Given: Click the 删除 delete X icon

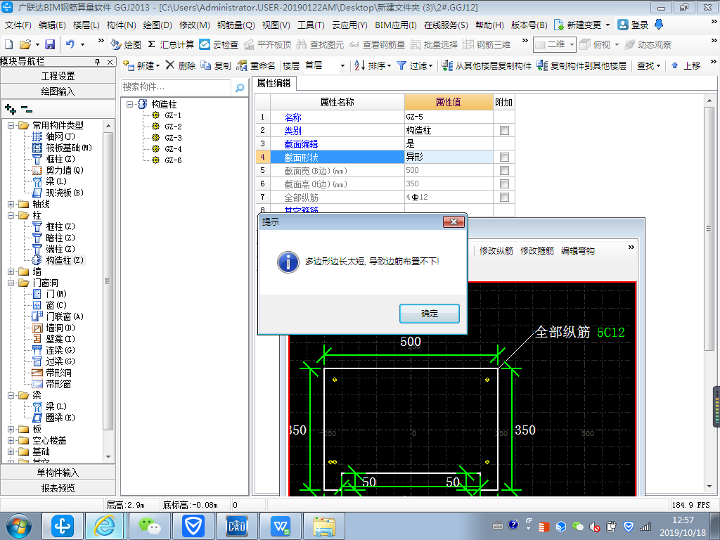Looking at the screenshot, I should [170, 65].
